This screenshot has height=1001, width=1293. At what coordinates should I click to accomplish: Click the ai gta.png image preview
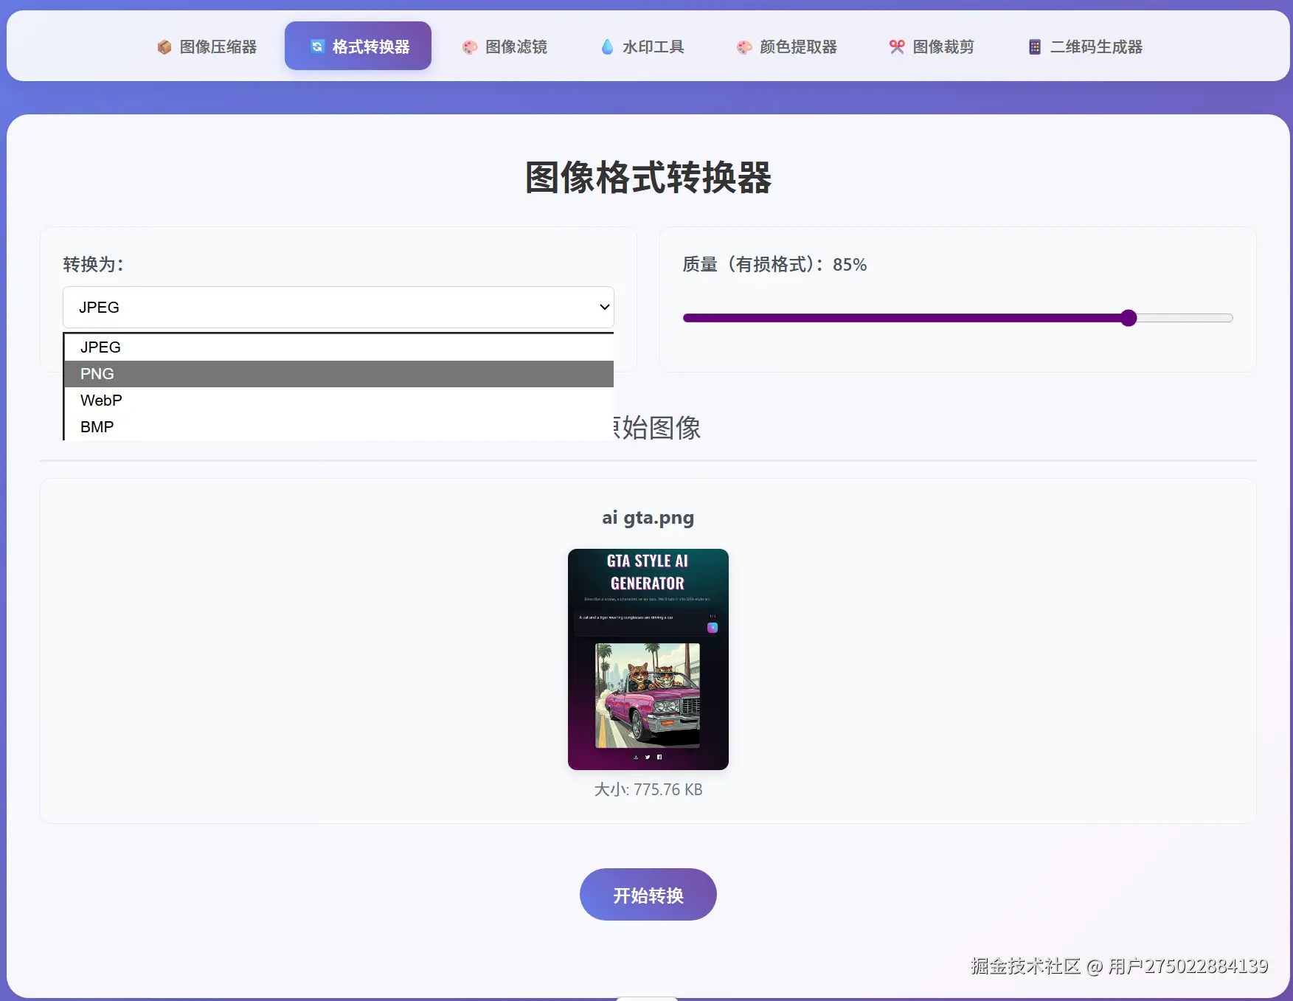click(x=648, y=659)
